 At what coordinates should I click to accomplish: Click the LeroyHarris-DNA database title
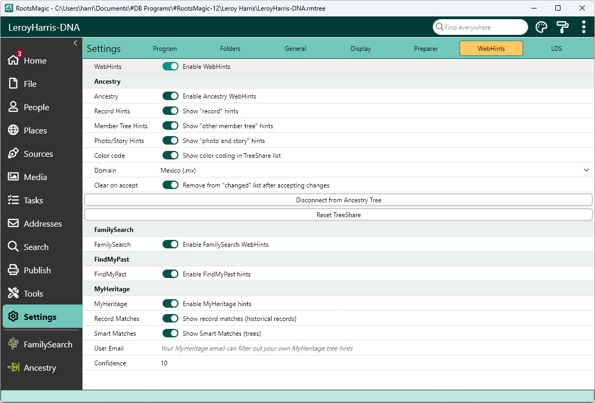tap(44, 27)
